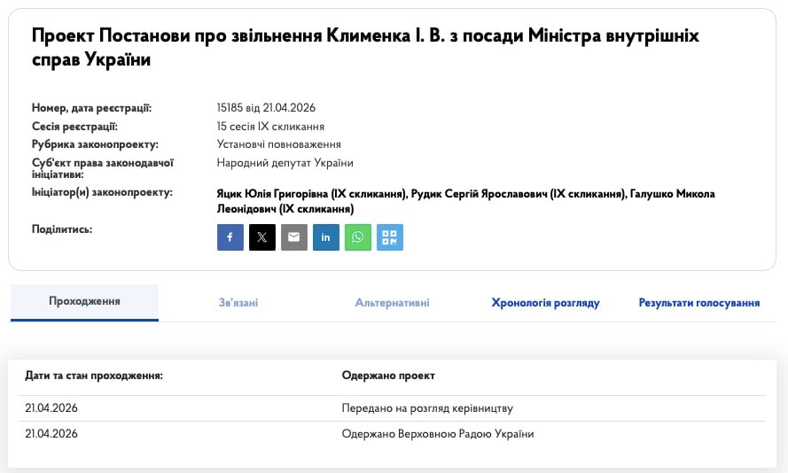This screenshot has width=788, height=473.
Task: Click the row Передано на розгляд керівництву
Action: coord(392,408)
